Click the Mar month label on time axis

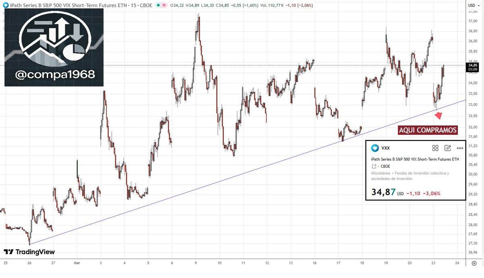[77, 263]
